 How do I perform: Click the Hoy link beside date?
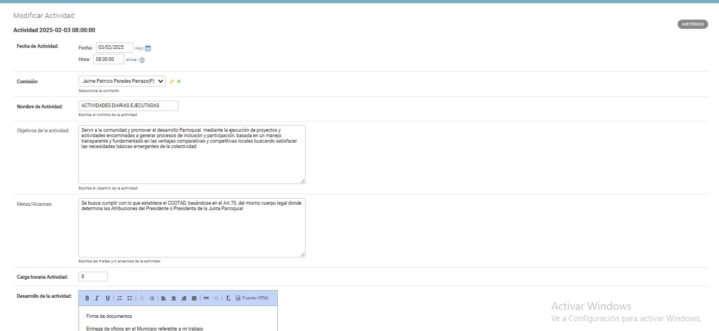click(x=138, y=48)
